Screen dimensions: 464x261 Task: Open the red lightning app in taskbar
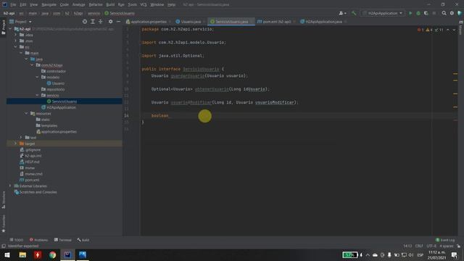coord(38,254)
